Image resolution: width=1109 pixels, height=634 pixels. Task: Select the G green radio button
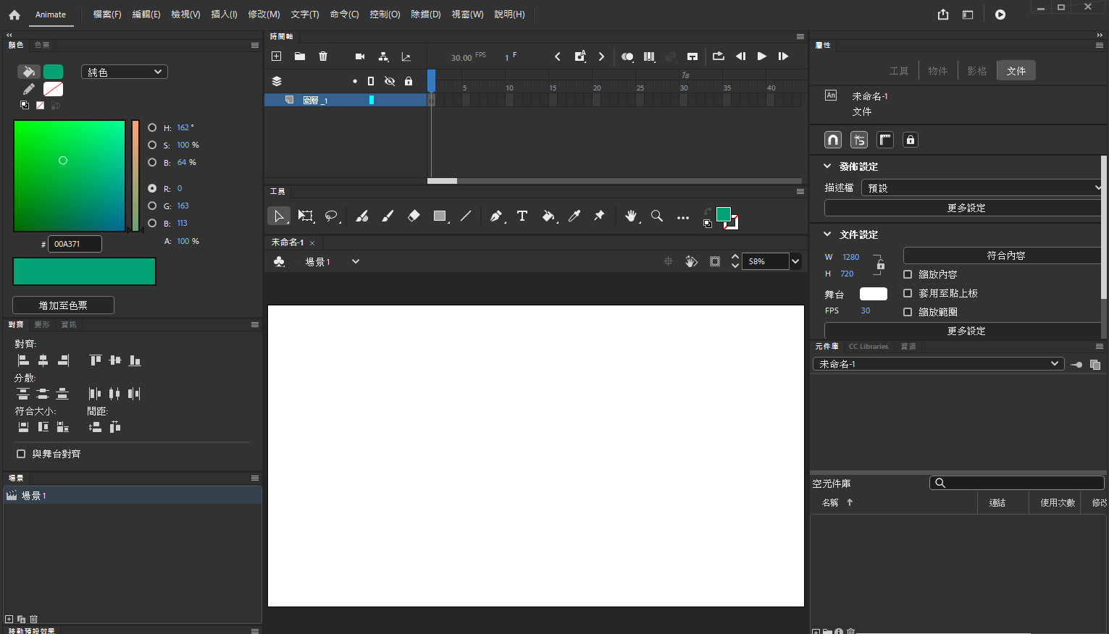pos(152,206)
